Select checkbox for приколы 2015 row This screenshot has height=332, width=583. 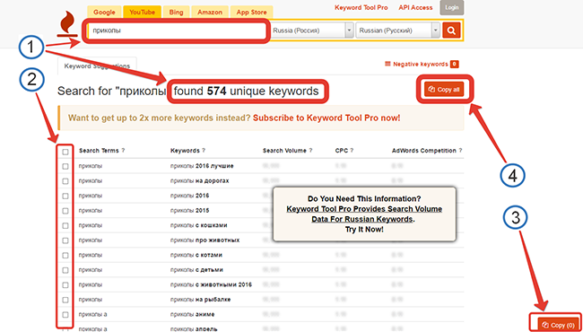[65, 211]
